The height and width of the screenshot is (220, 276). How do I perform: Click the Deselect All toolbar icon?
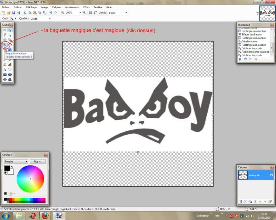(45, 13)
